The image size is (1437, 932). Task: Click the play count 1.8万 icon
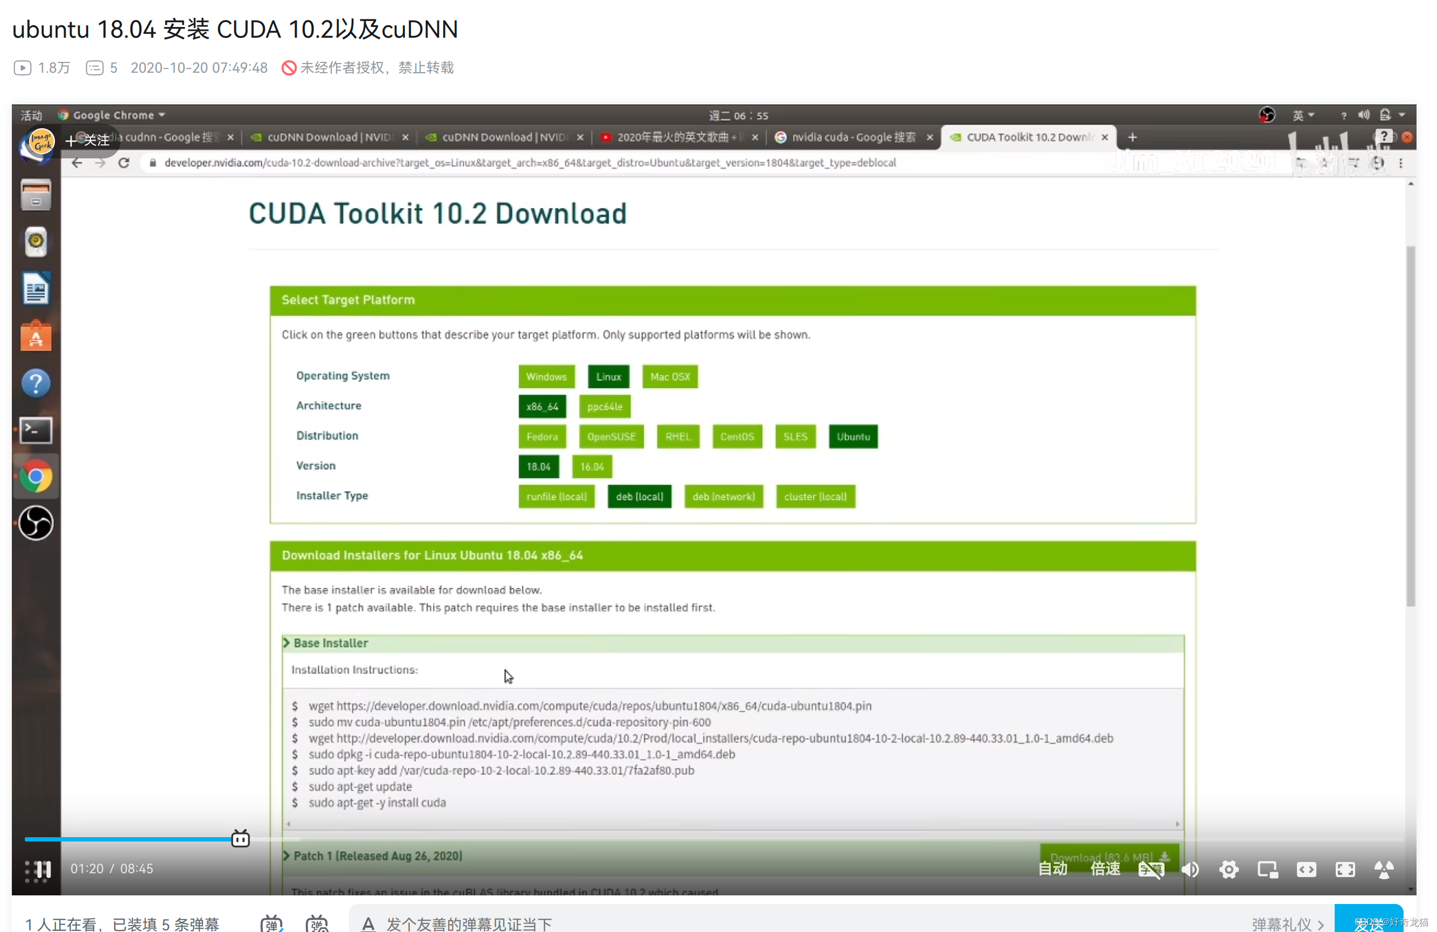click(x=22, y=68)
